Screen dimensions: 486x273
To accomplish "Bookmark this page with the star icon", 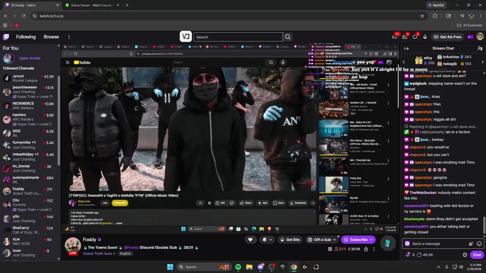I will click(x=422, y=16).
